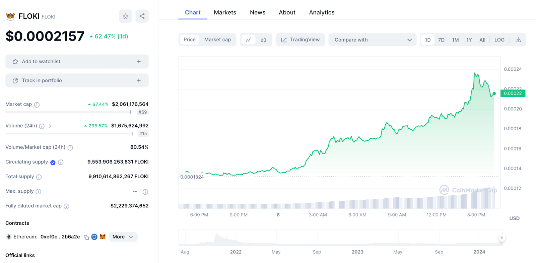Toggle chart to Market cap view
Screen dimensions: 536x263
tap(217, 40)
